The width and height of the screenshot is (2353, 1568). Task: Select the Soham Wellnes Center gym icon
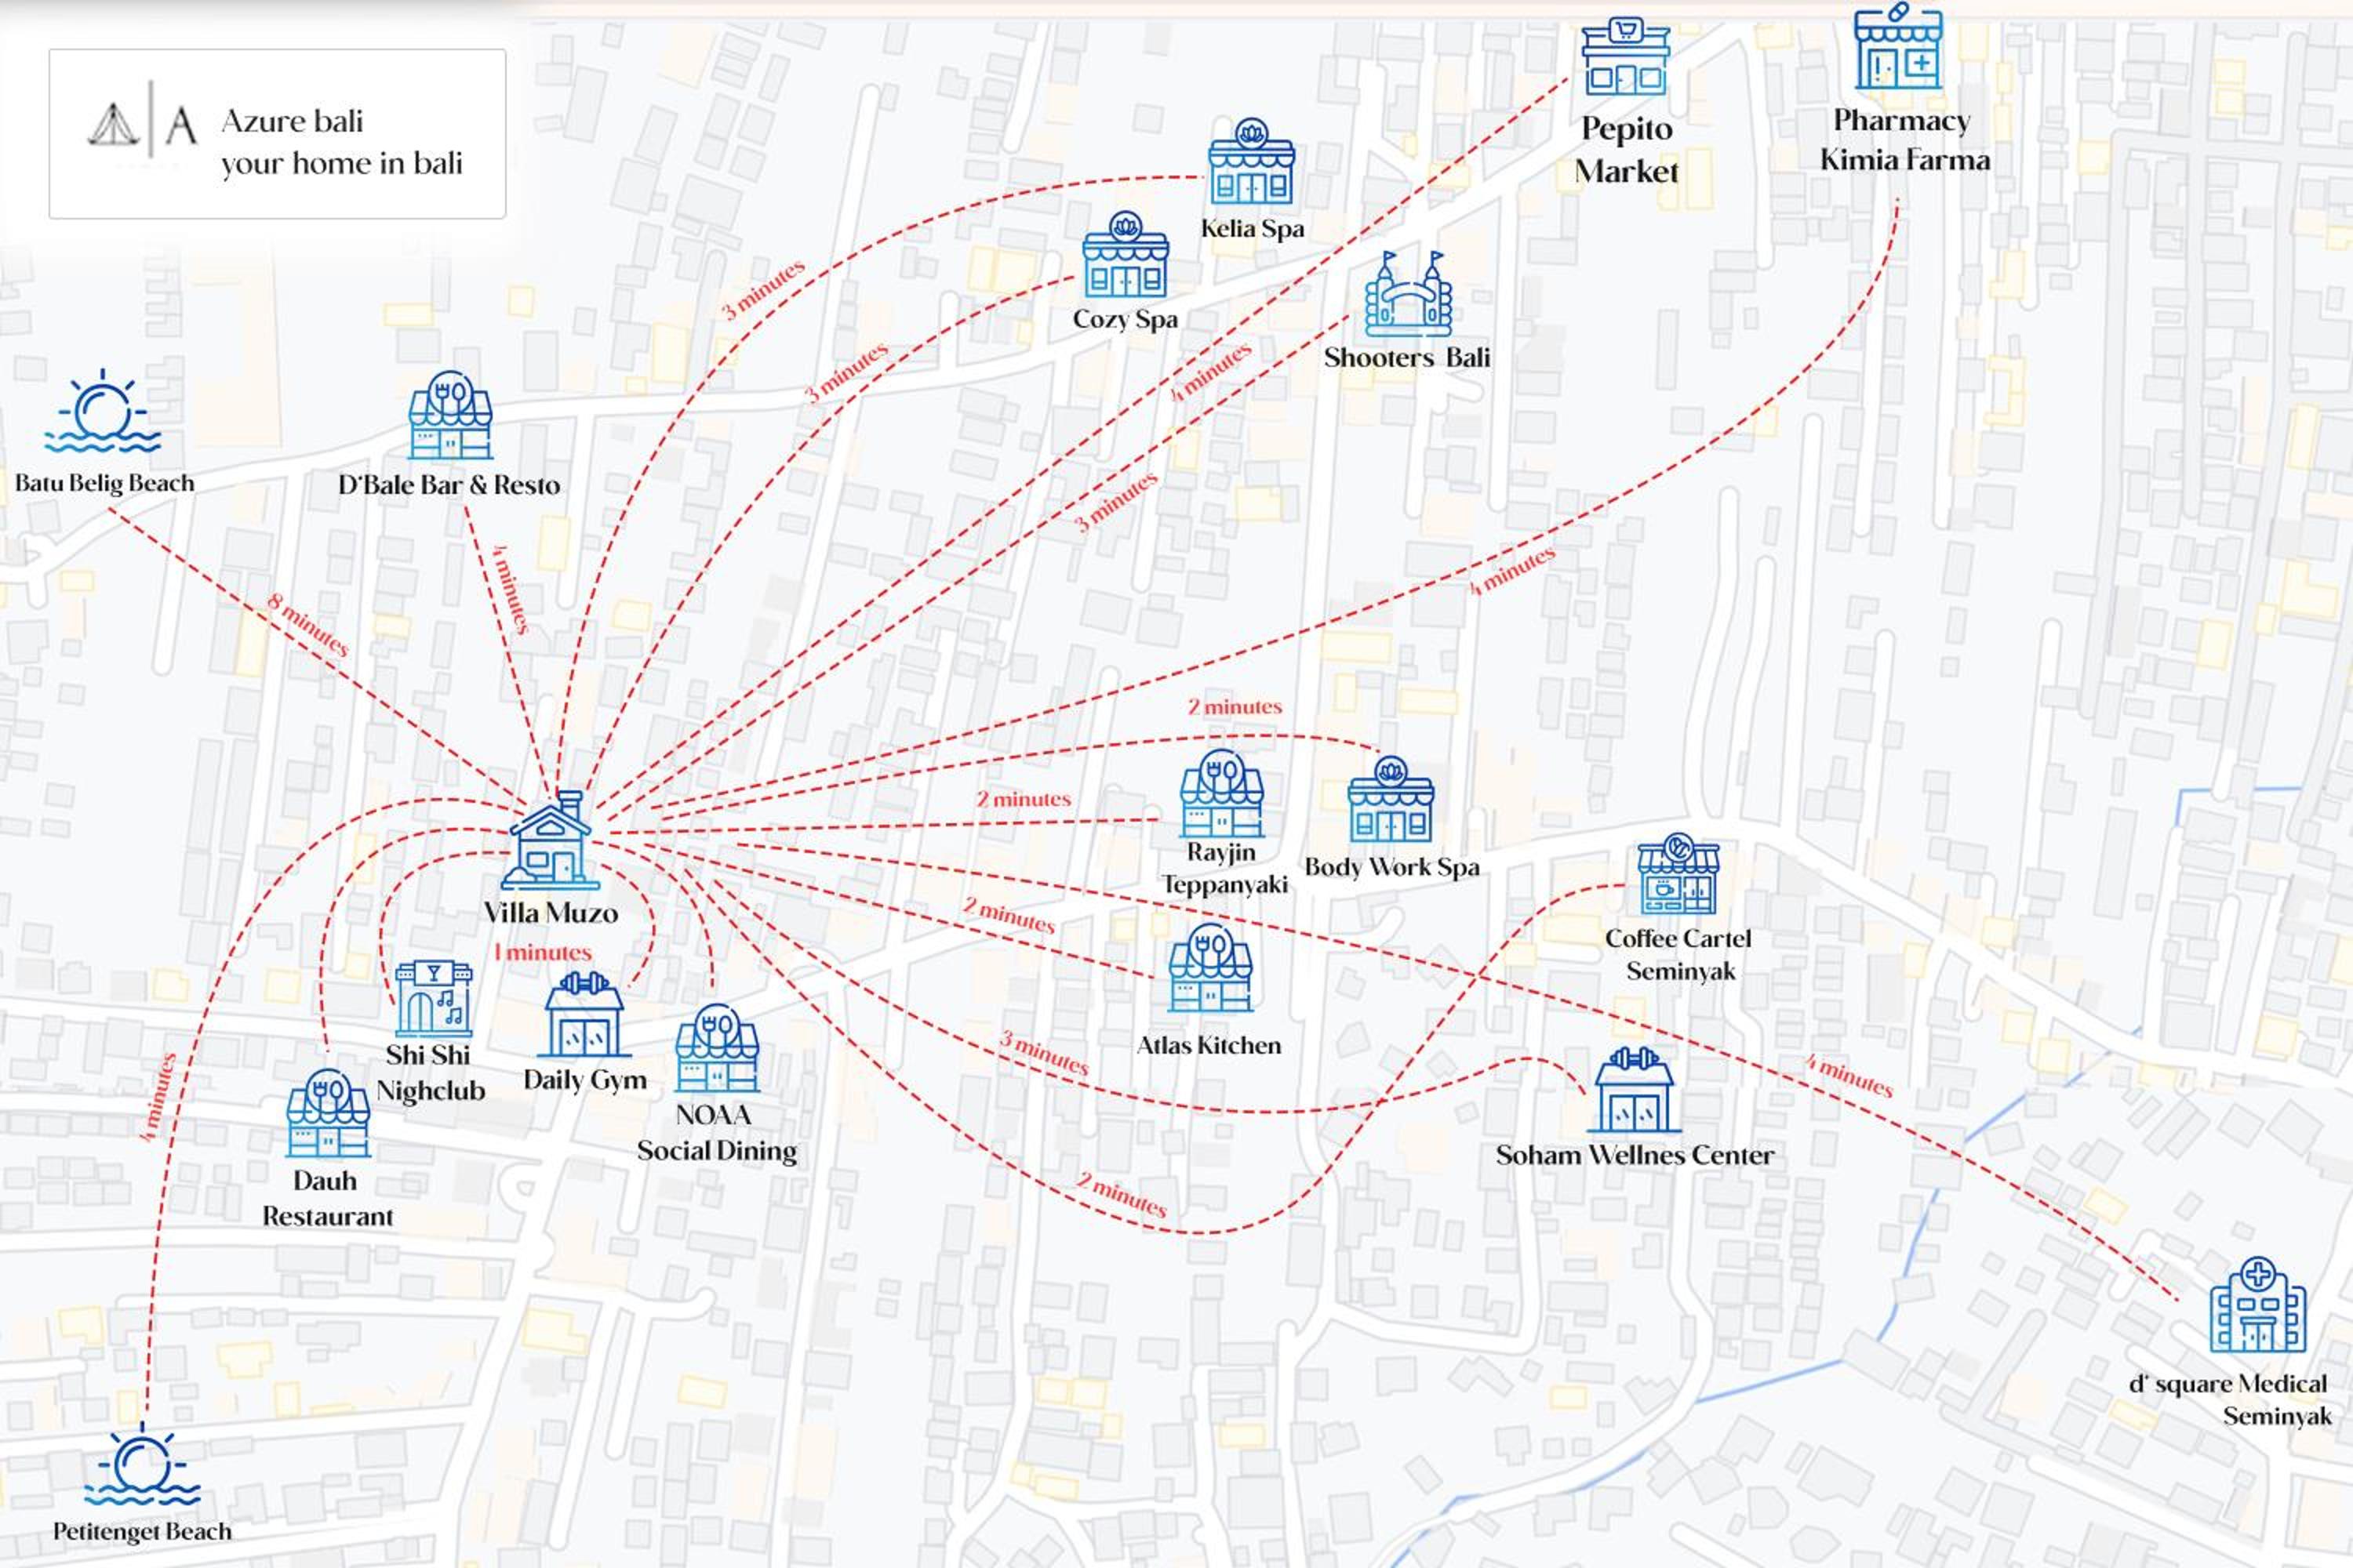pyautogui.click(x=1634, y=1089)
